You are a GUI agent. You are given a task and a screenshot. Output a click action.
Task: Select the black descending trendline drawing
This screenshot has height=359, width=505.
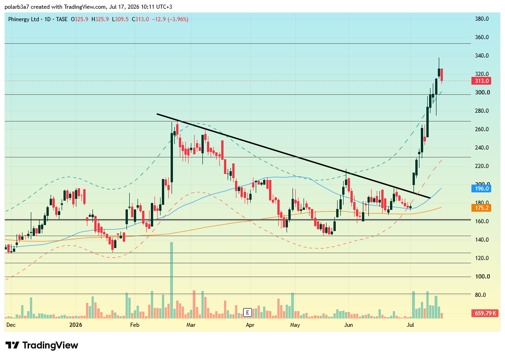click(293, 156)
